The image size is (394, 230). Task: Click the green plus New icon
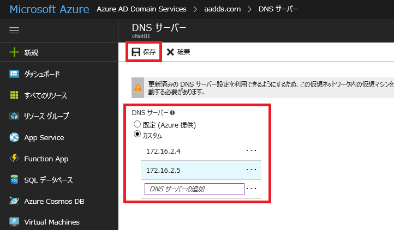(15, 52)
